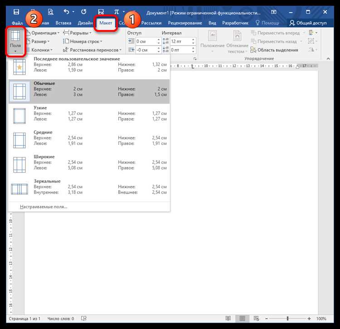Open ribbon display options icon
Viewport: 340px width, 329px height.
tap(274, 12)
